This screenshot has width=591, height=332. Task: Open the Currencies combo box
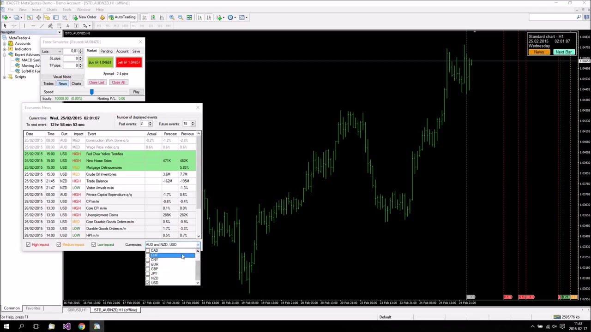(x=173, y=244)
